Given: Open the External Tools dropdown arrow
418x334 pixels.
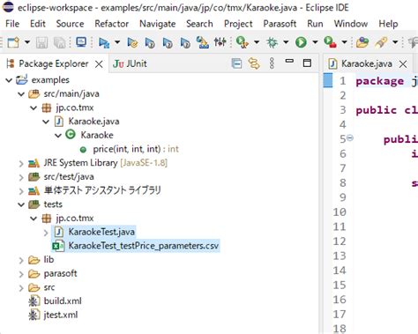Looking at the screenshot, I should (x=344, y=42).
